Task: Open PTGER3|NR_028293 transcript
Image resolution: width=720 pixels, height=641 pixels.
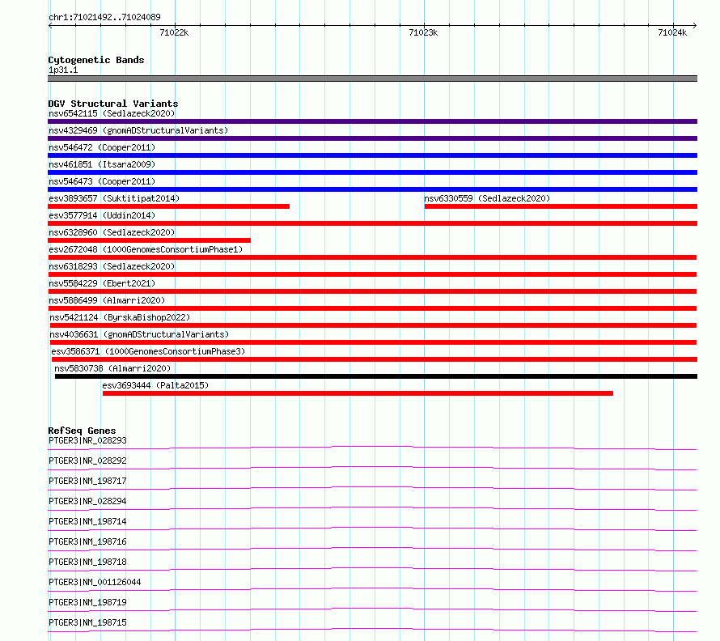Action: [87, 440]
